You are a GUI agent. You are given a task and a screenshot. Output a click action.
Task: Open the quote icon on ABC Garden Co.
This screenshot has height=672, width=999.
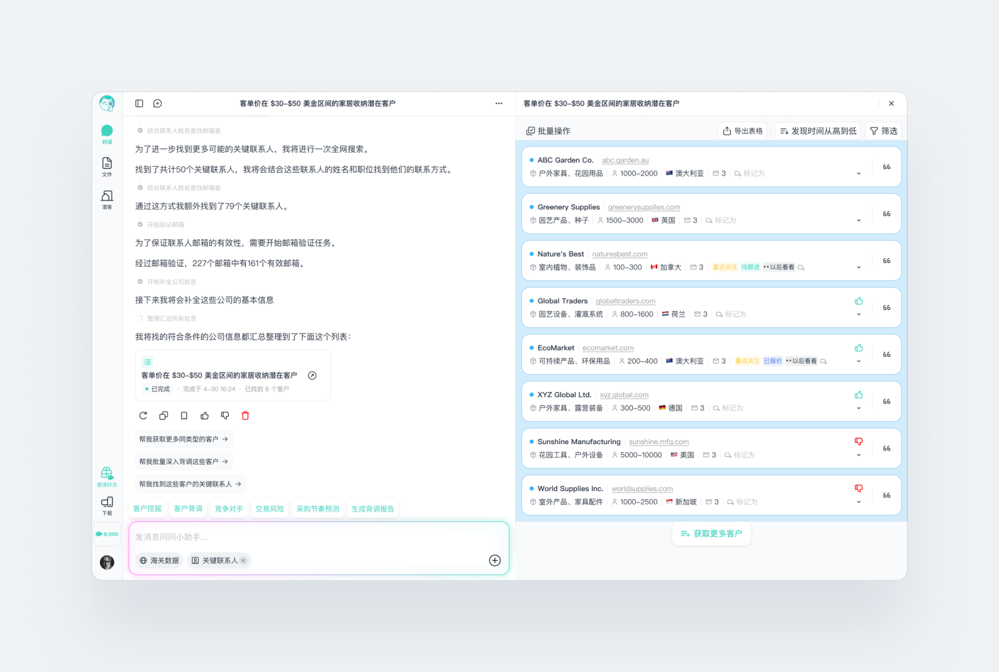887,167
